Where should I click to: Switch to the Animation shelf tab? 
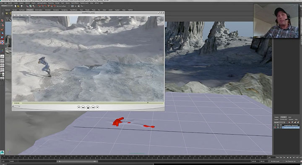click(x=47, y=10)
